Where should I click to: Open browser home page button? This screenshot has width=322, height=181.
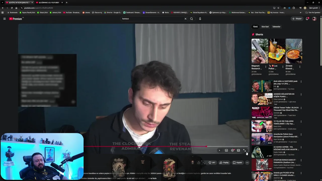16,8
